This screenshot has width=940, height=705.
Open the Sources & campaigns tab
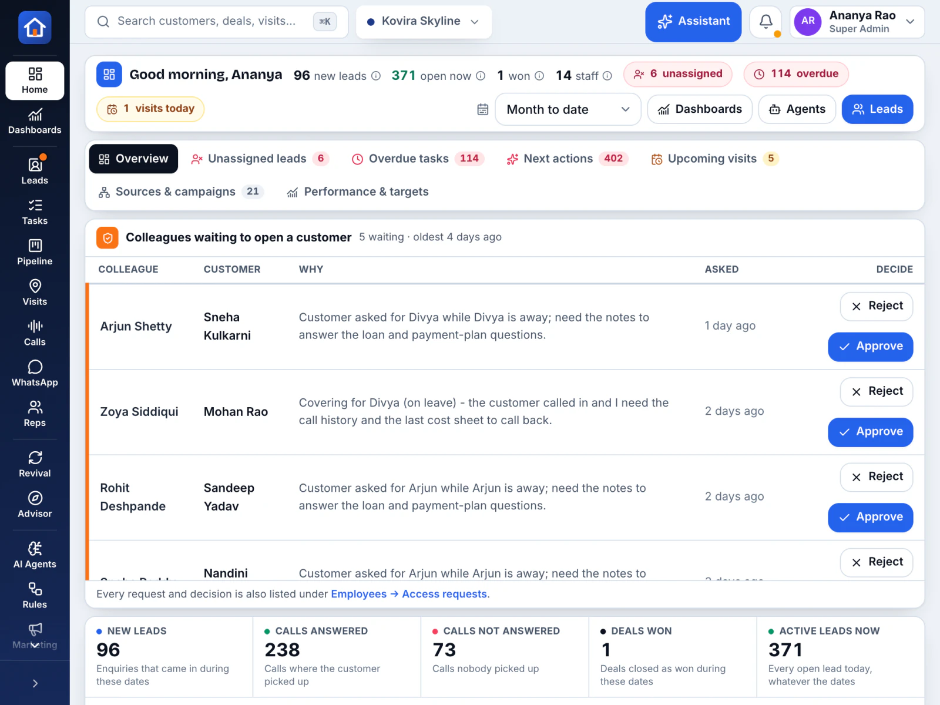[x=181, y=192]
